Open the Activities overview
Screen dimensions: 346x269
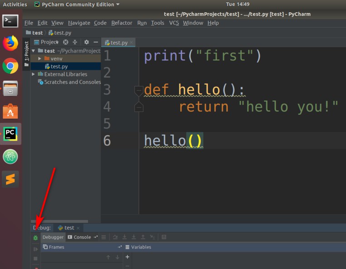click(15, 5)
